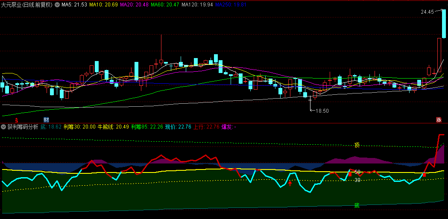
Task: Click the red $ marker on the timeline
Action: (x=17, y=120)
